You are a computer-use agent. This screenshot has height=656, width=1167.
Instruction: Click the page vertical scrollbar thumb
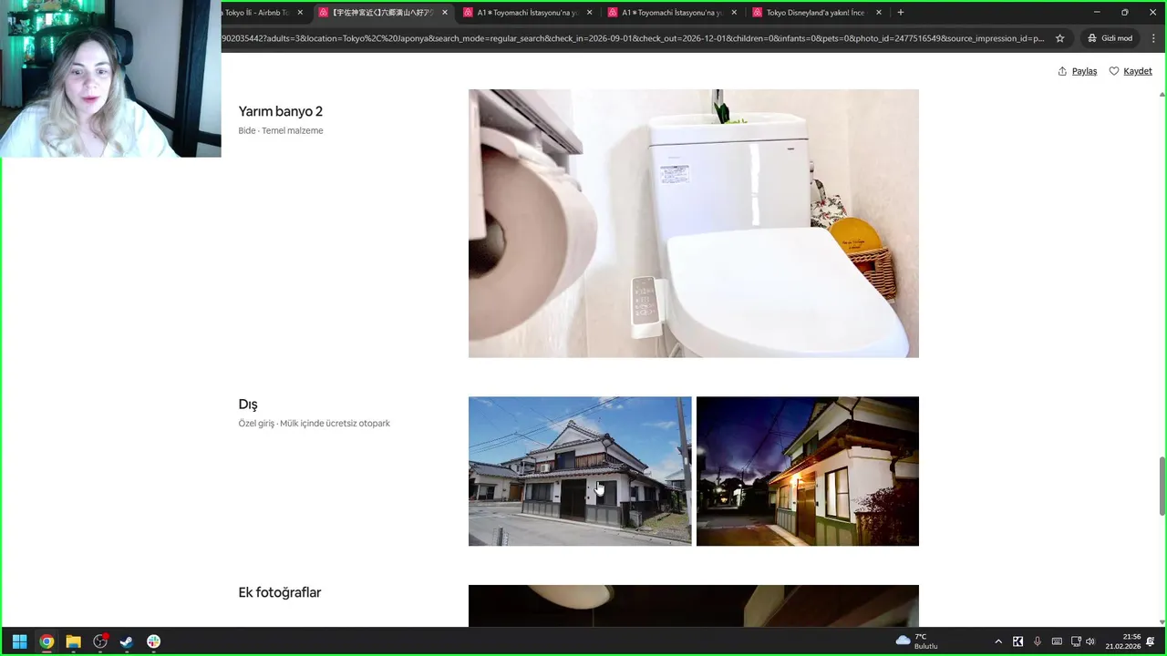[1162, 486]
